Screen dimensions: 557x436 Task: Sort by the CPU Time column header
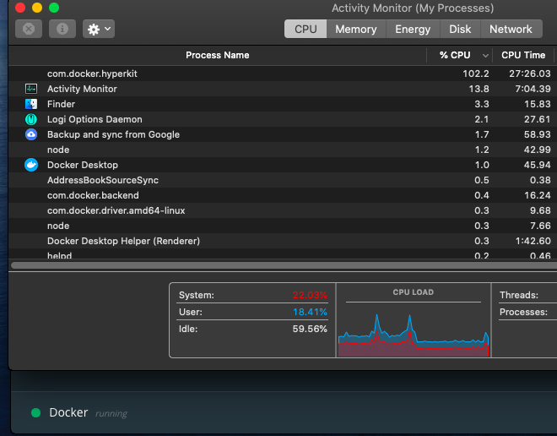[523, 55]
